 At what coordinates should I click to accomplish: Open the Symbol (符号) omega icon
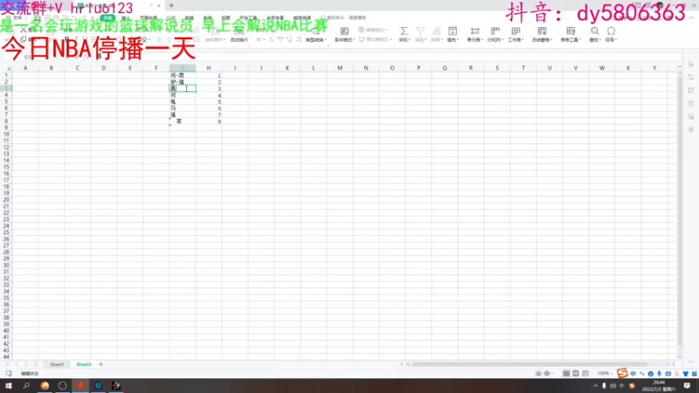point(611,31)
